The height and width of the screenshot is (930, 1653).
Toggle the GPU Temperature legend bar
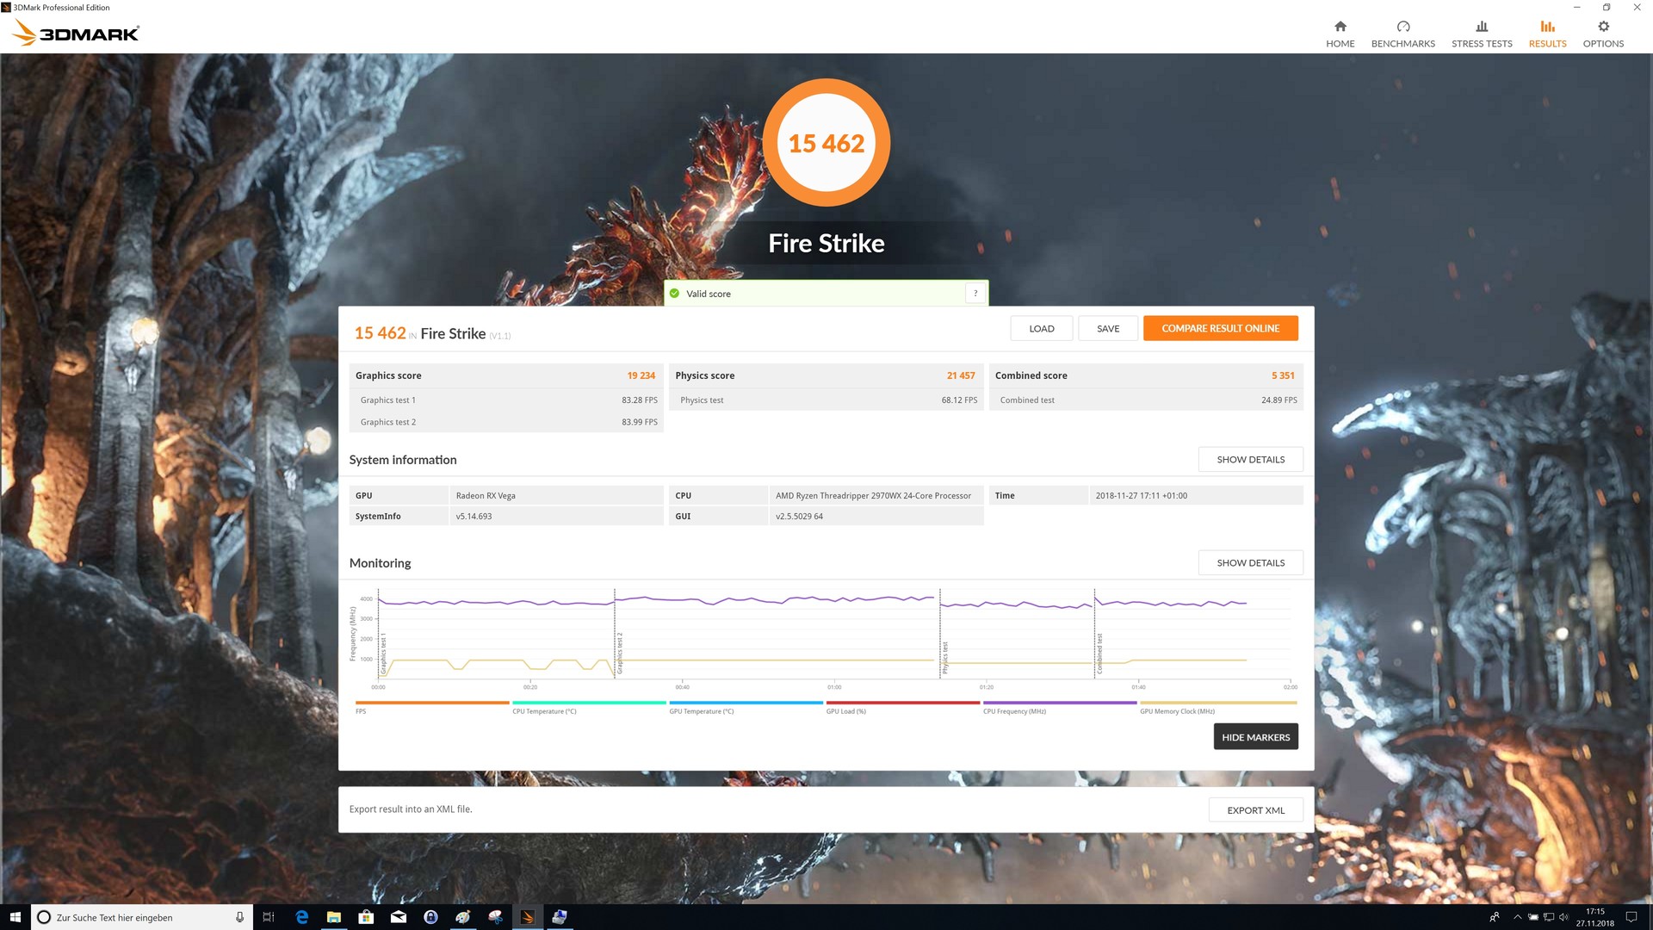tap(746, 703)
